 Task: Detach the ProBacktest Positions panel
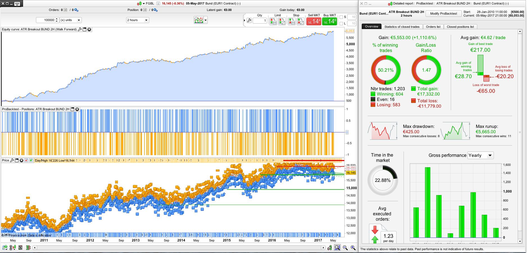[72, 109]
